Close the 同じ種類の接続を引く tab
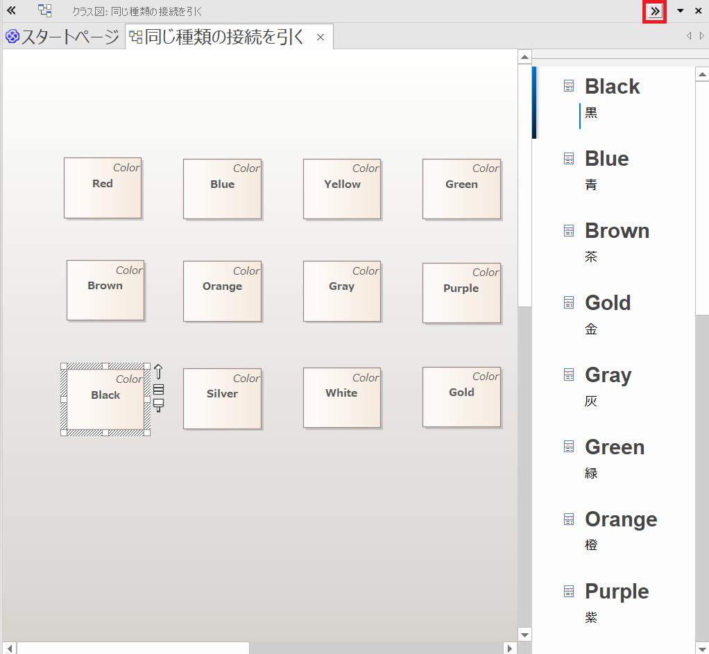 321,37
